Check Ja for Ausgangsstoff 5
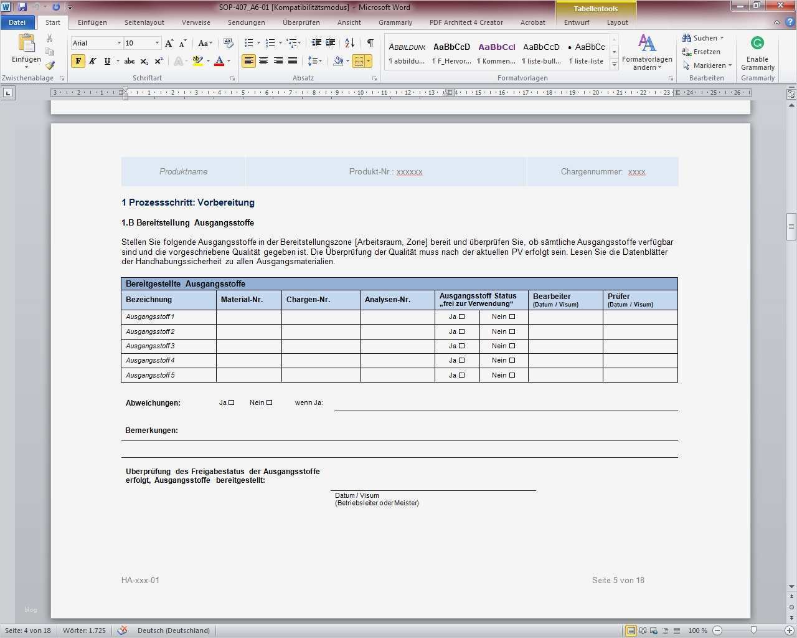This screenshot has height=638, width=797. [461, 375]
